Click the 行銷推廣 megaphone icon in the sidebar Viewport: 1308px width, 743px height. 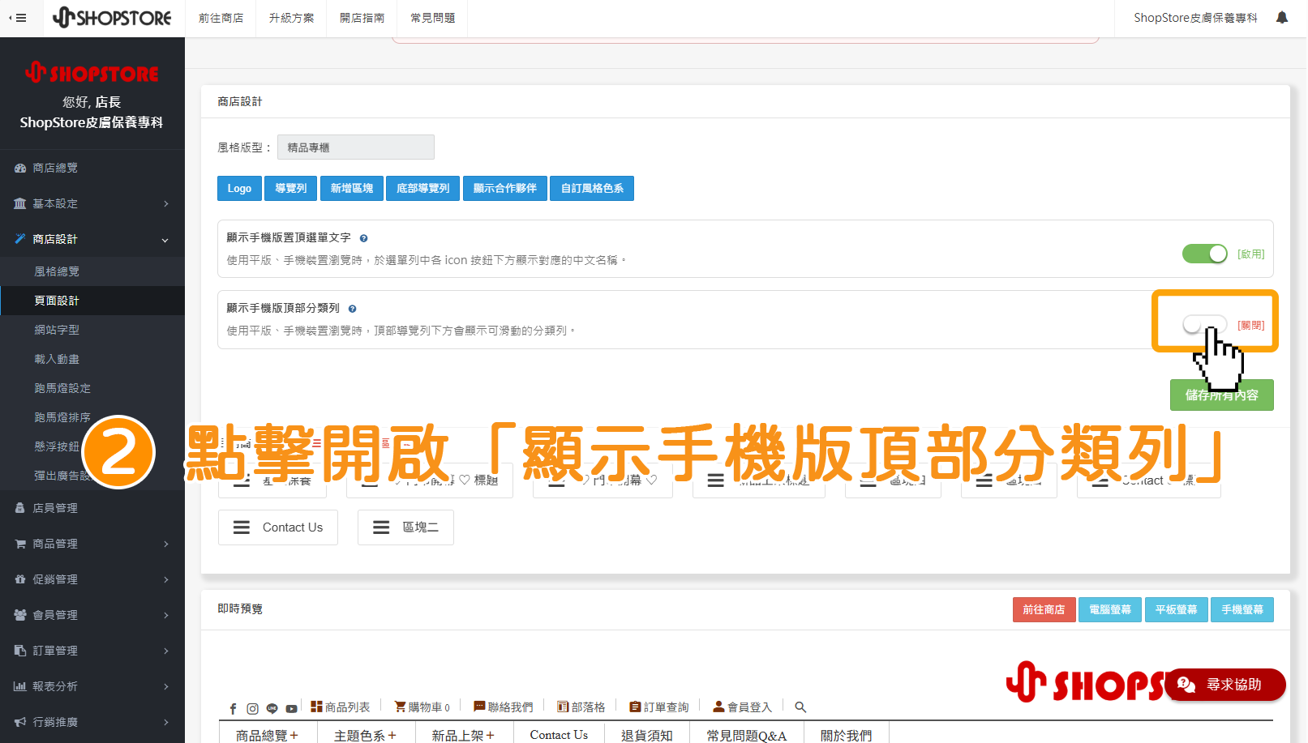point(20,722)
